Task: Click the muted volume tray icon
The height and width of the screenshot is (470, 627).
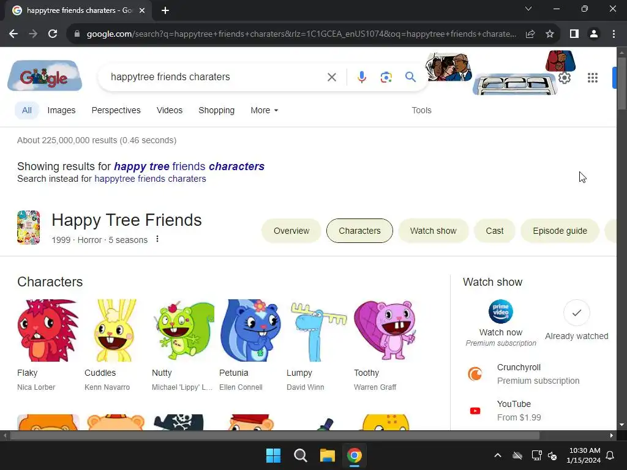Action: coord(552,455)
